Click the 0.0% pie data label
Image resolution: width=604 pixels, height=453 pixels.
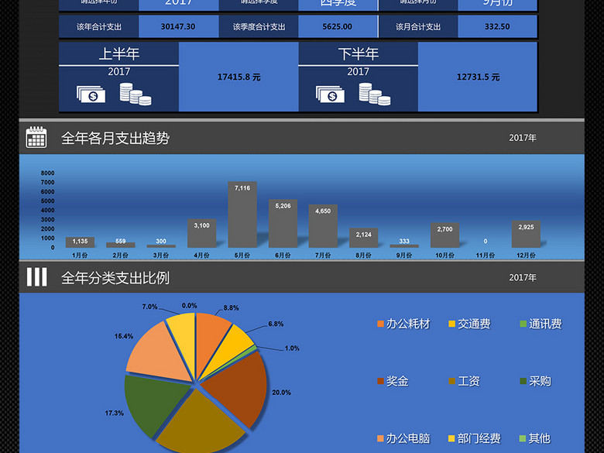189,305
